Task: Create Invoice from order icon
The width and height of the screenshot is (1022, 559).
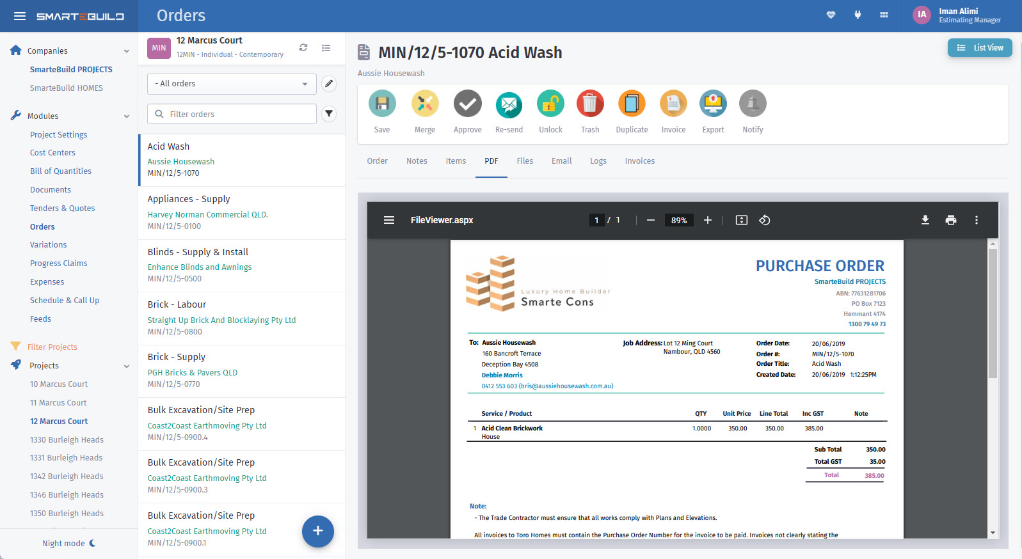Action: click(x=673, y=104)
